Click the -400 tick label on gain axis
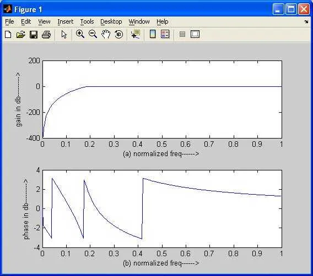 click(33, 138)
